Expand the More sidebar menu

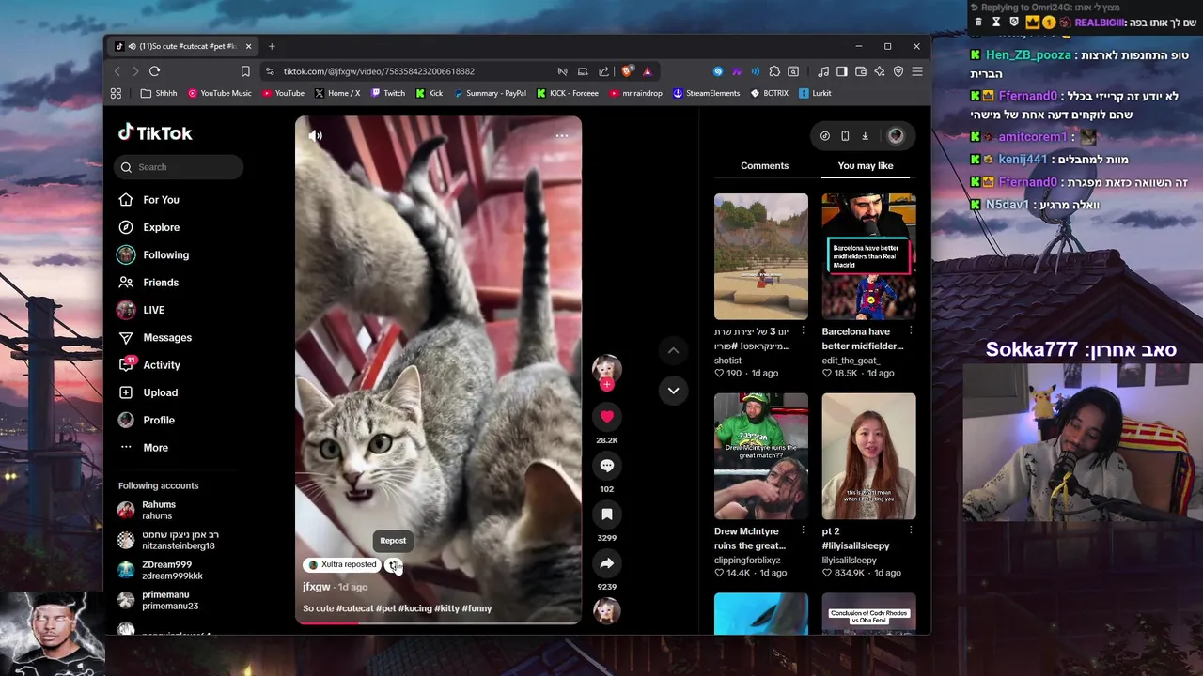pyautogui.click(x=155, y=448)
